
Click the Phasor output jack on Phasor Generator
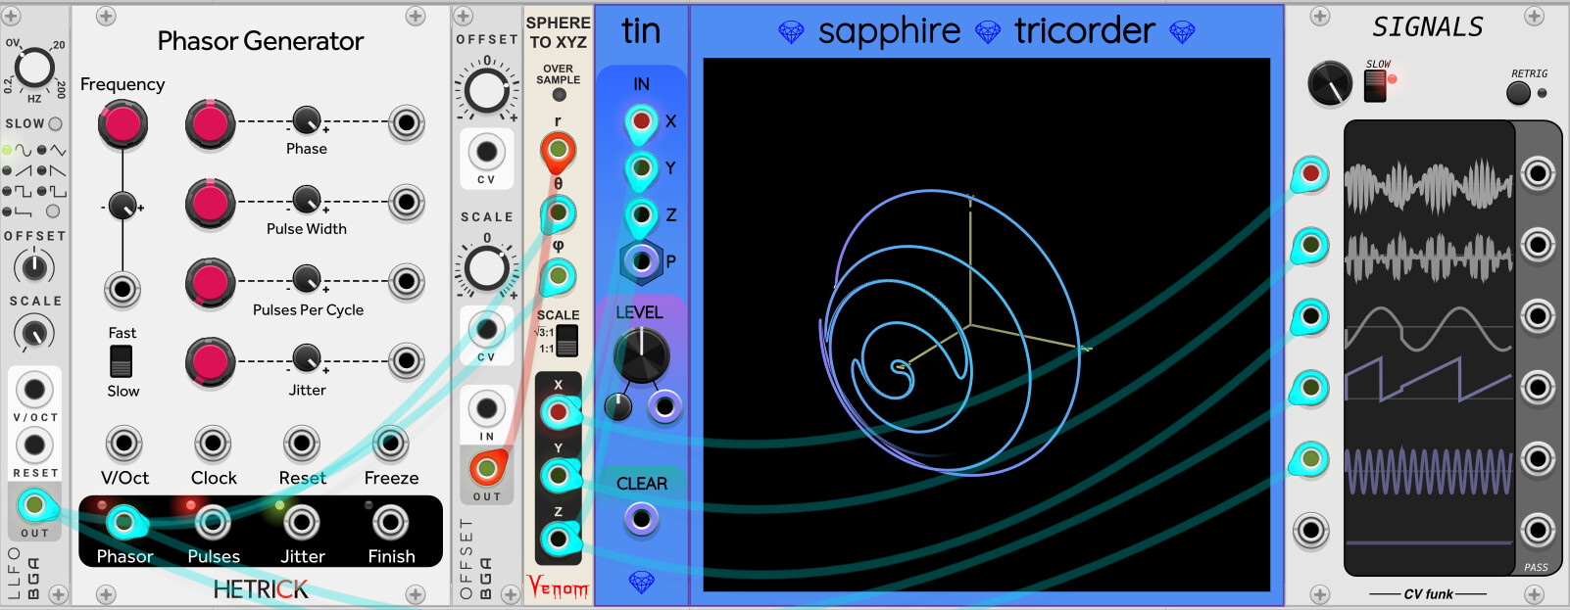[x=124, y=522]
